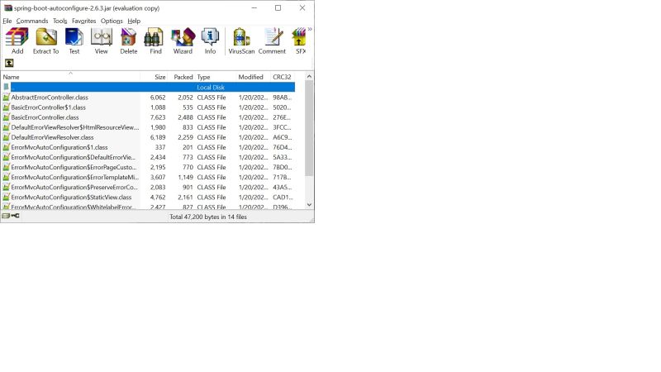Viewport: 661px width, 372px height.
Task: Sort by the Packed column header
Action: pos(182,77)
